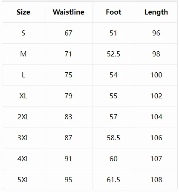Click waistline value 67

69,33
